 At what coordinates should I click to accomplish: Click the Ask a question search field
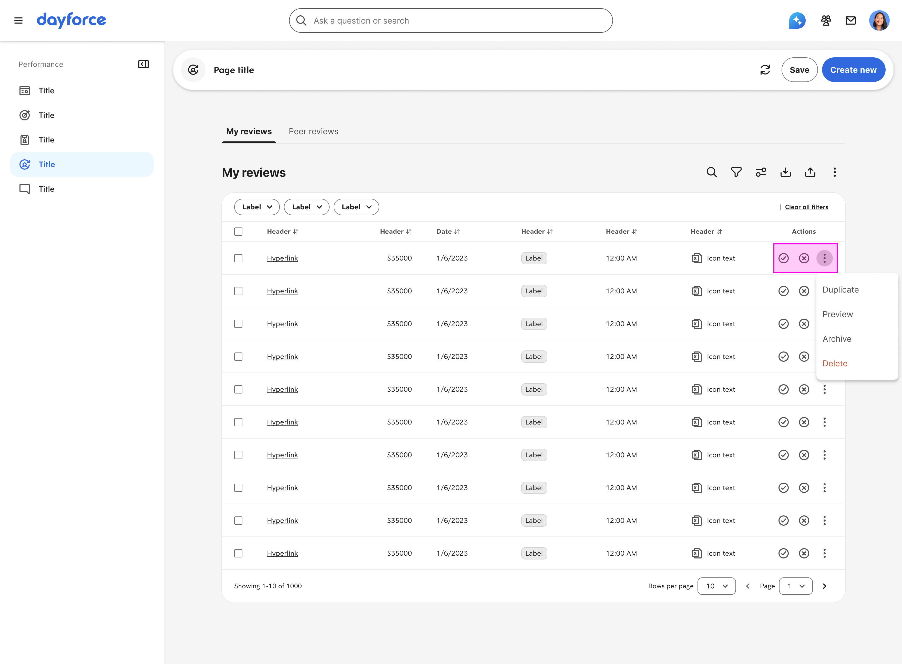point(450,20)
